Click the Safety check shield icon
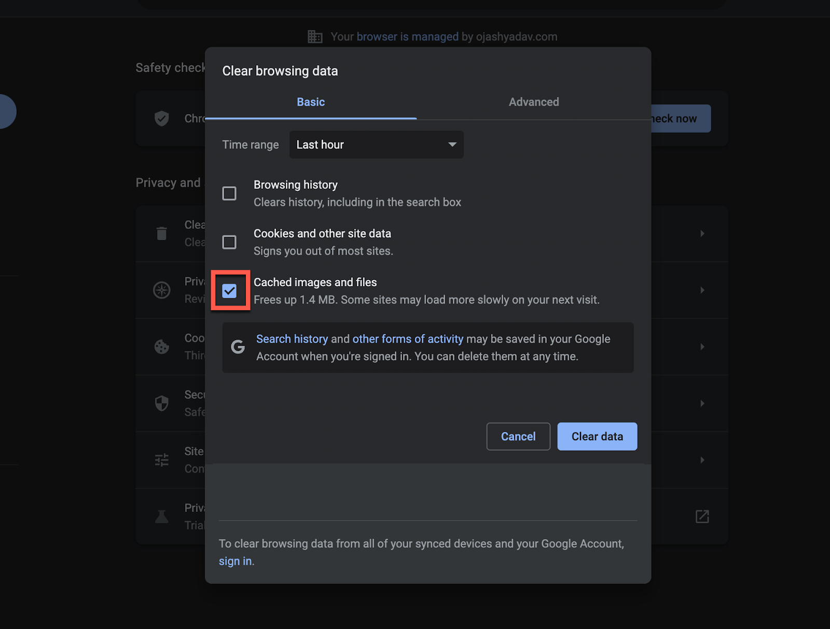The width and height of the screenshot is (830, 629). pyautogui.click(x=162, y=118)
